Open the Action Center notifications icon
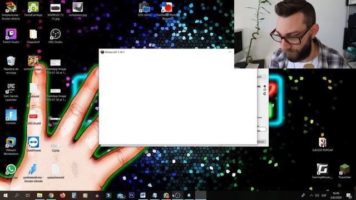The height and width of the screenshot is (200, 356). (349, 196)
